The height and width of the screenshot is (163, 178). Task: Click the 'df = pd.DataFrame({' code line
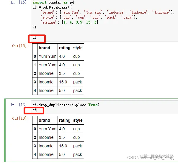(52, 7)
